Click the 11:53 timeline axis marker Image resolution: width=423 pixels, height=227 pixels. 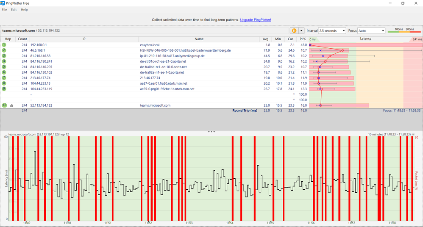click(189, 223)
